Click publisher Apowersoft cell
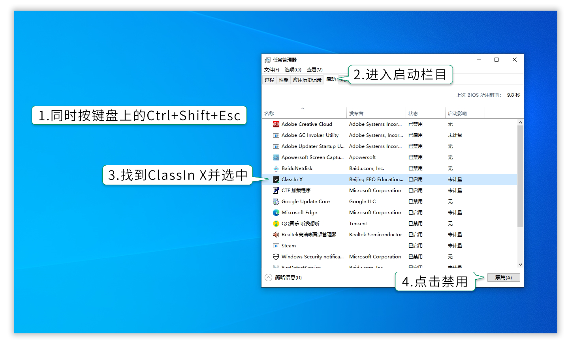The image size is (568, 344). pos(363,157)
